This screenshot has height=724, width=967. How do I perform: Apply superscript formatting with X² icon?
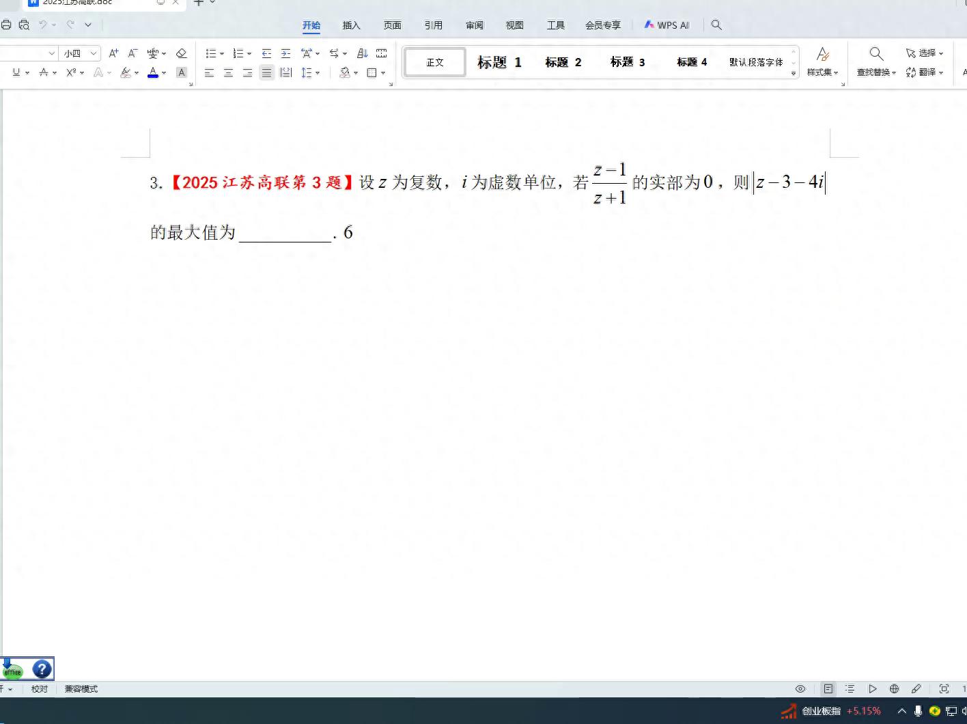70,72
